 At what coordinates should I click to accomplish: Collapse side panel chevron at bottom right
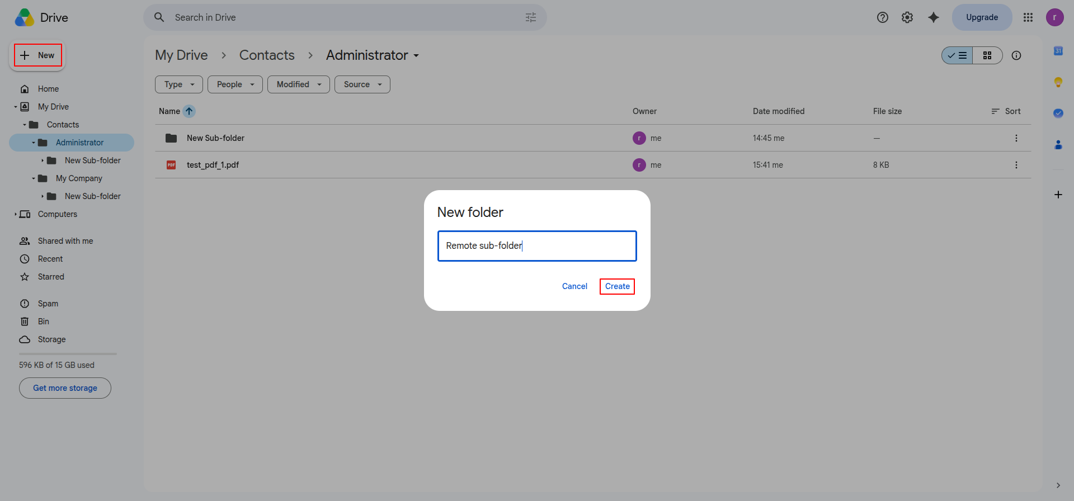click(x=1058, y=485)
